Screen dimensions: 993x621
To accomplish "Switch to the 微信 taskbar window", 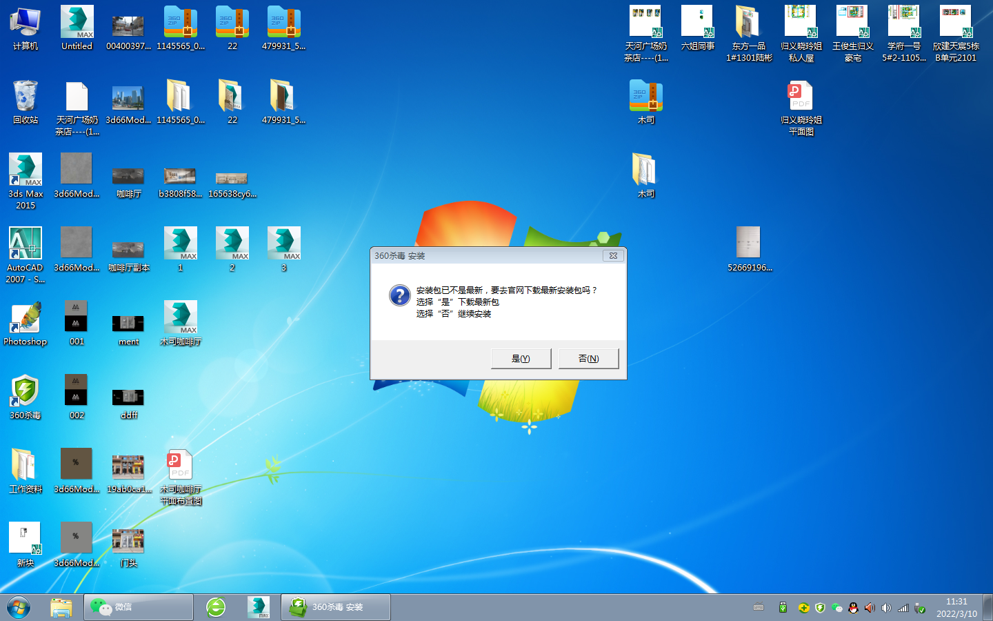I will tap(139, 607).
